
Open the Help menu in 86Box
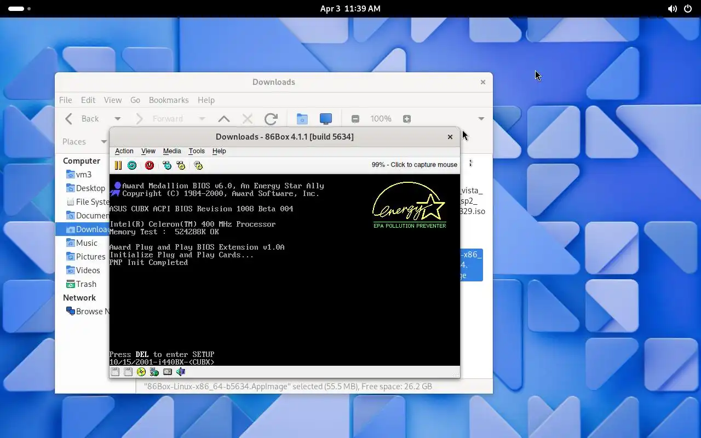click(219, 151)
